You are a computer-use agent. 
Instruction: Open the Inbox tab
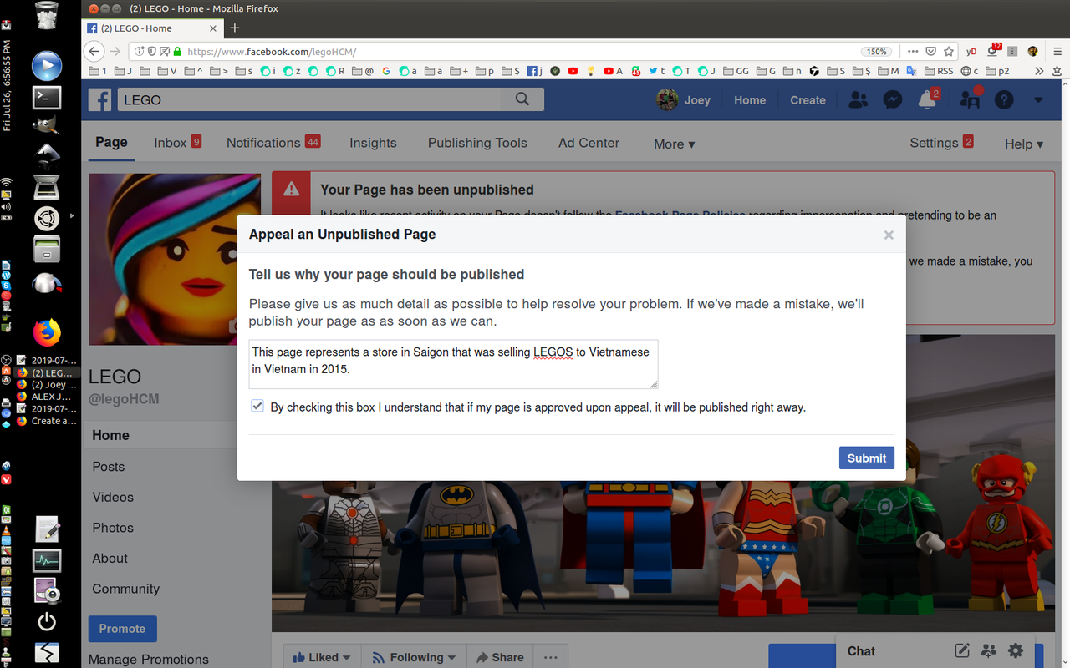tap(177, 143)
